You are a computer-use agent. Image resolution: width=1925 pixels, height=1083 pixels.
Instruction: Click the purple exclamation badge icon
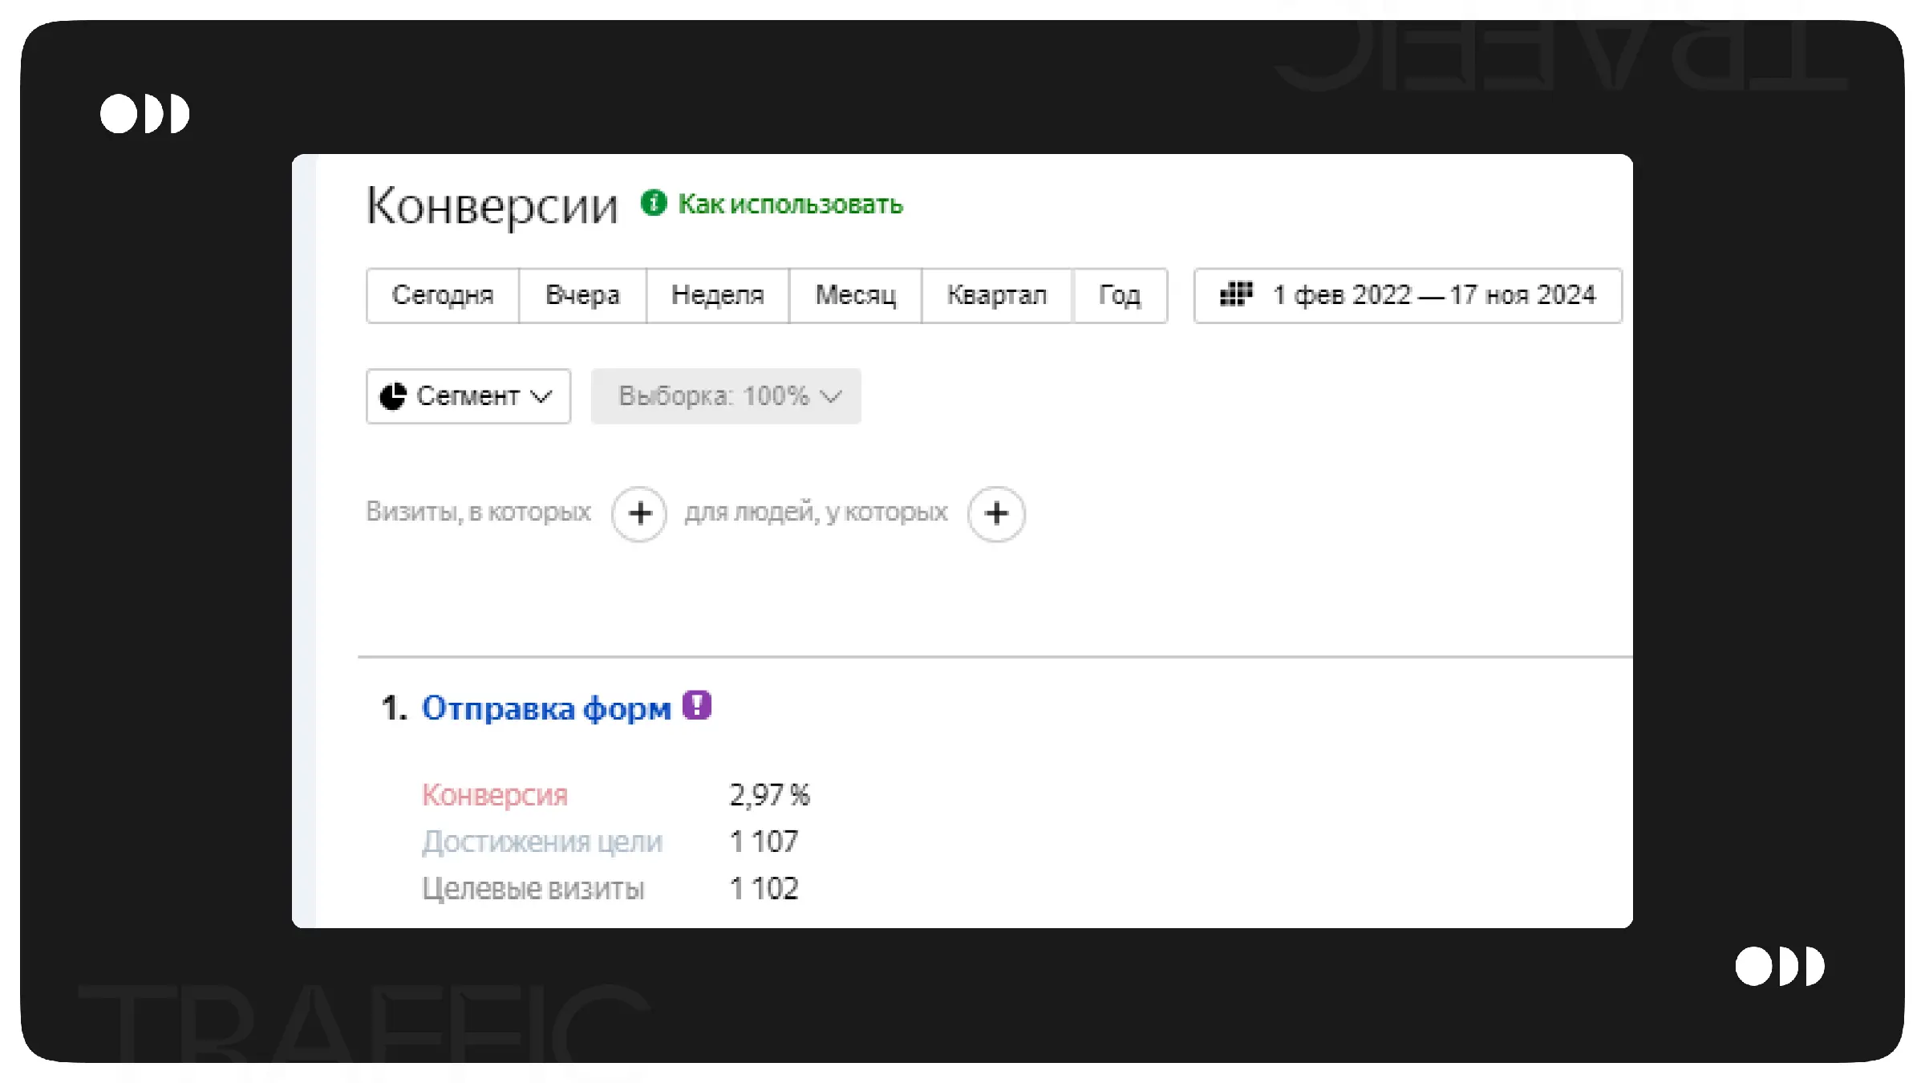pos(697,705)
